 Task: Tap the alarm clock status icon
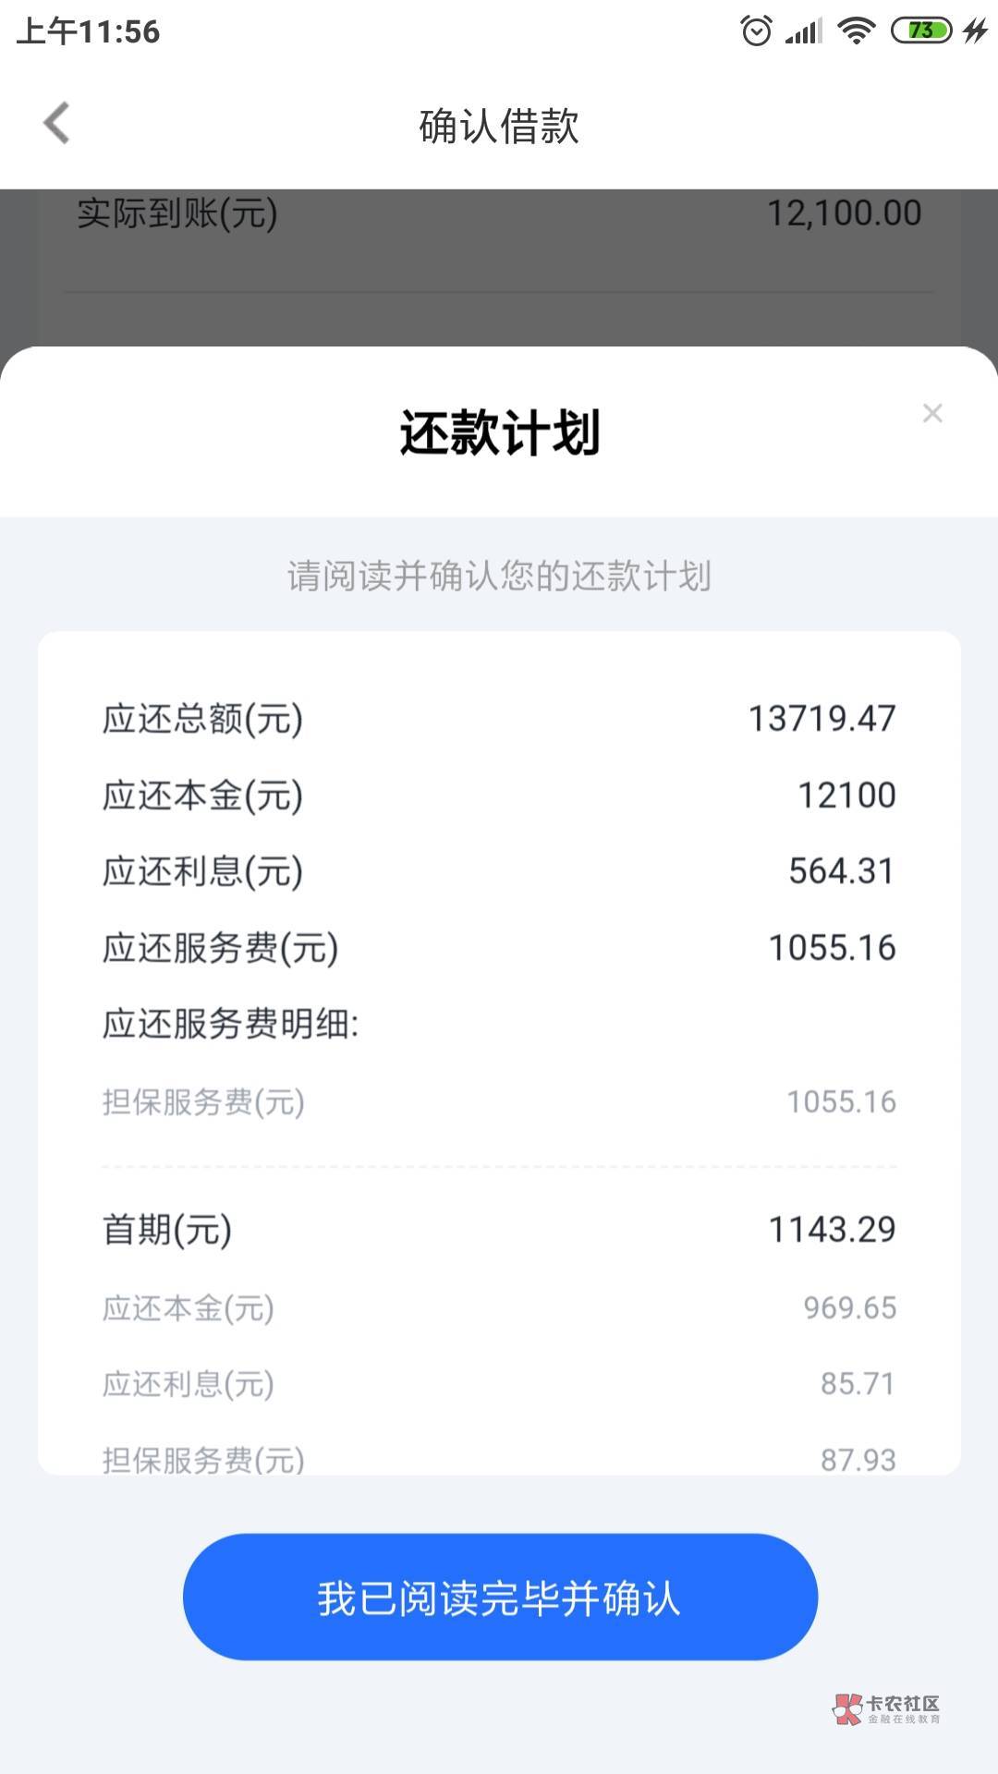[756, 31]
